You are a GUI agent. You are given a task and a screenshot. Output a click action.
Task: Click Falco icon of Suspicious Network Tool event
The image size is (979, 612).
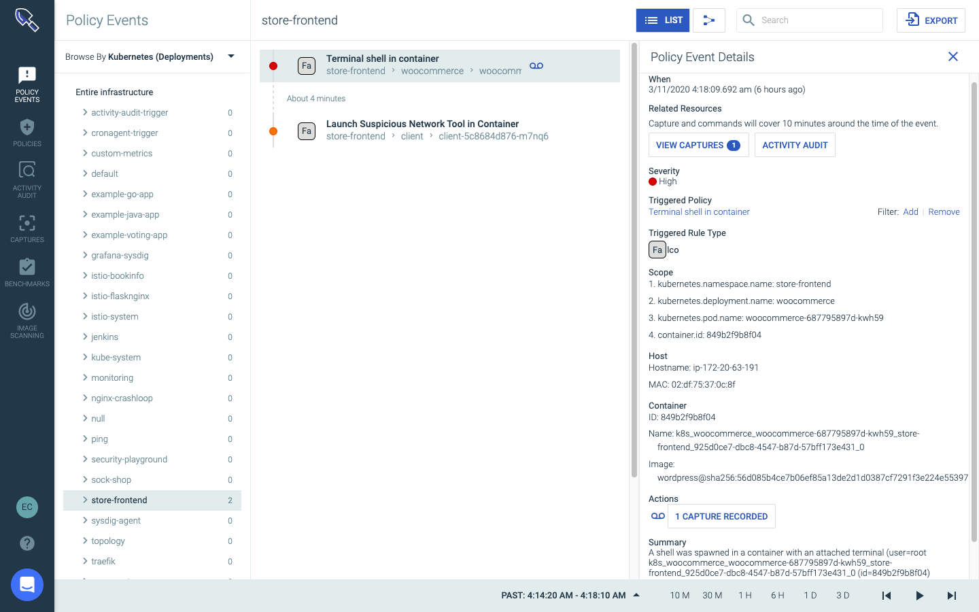[307, 131]
